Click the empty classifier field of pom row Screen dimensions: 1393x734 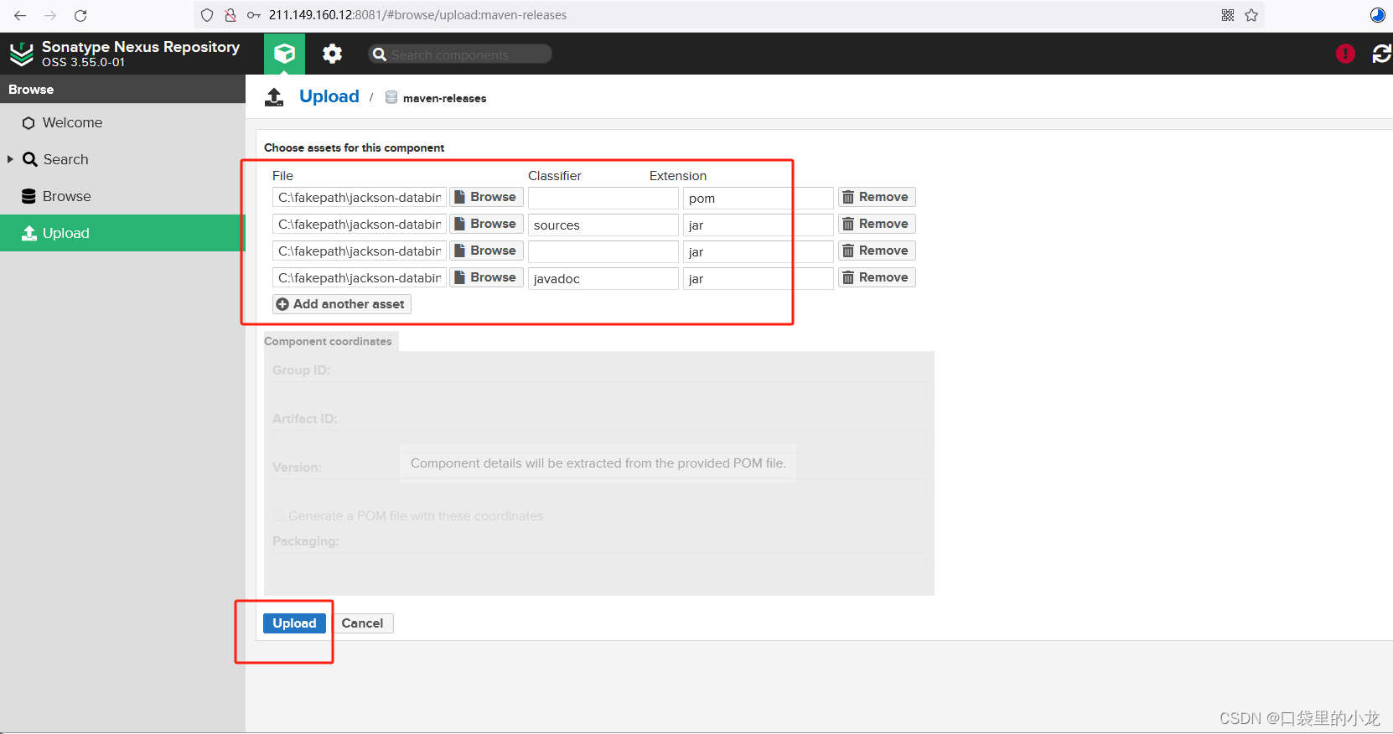(603, 198)
